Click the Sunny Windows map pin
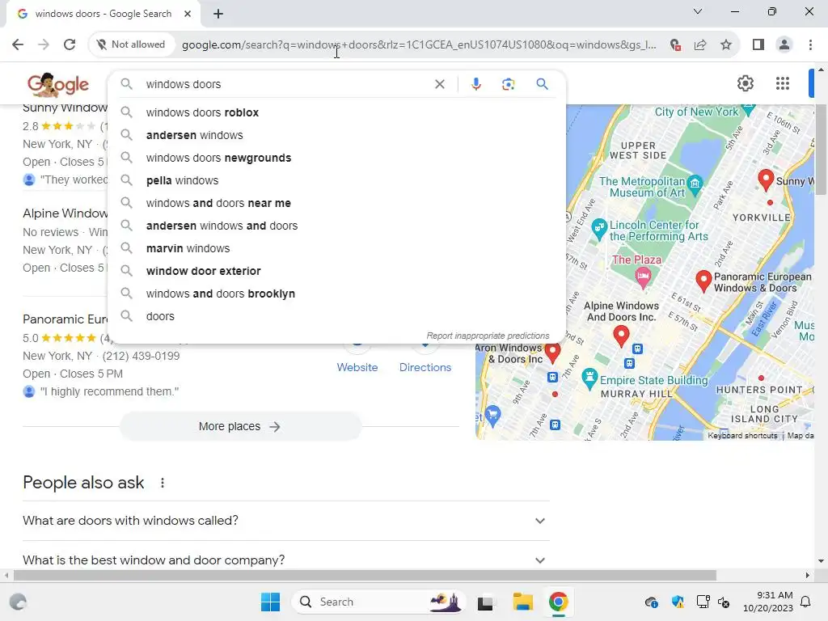 (x=766, y=180)
